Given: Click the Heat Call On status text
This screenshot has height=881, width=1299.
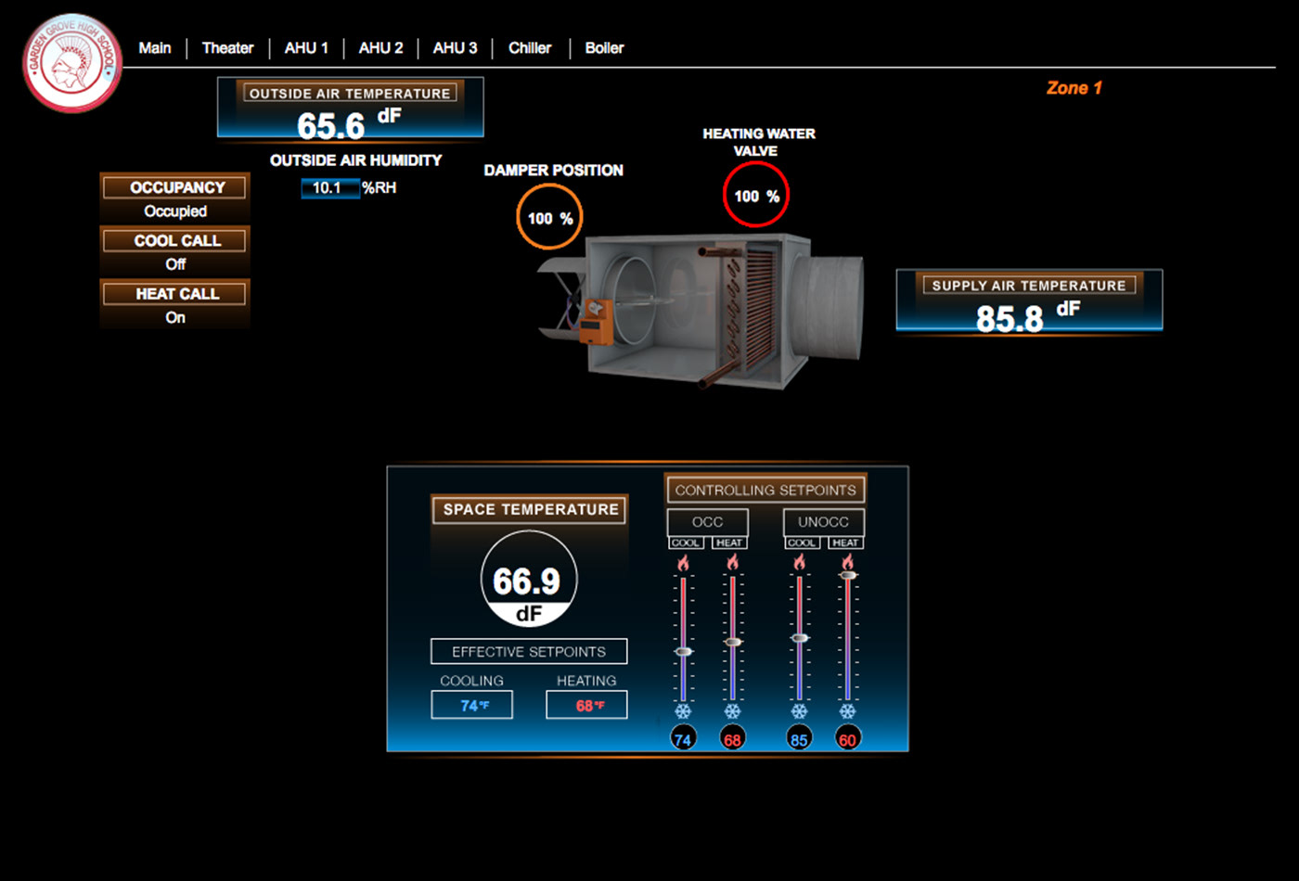Looking at the screenshot, I should click(x=175, y=317).
